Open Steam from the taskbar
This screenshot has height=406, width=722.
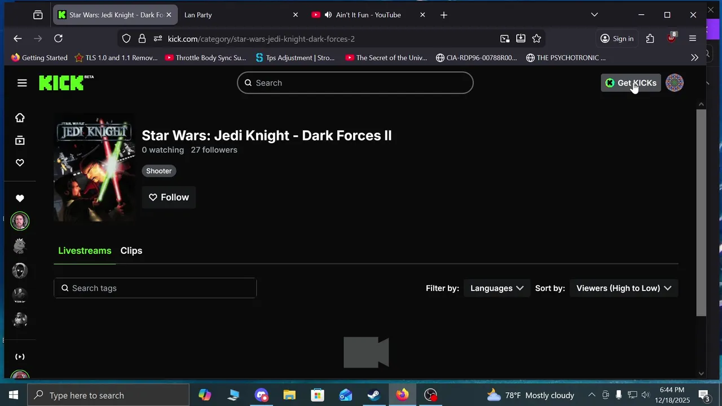(x=374, y=395)
